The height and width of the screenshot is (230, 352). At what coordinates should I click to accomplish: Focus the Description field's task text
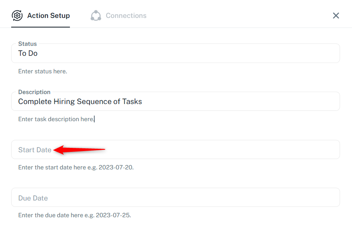(x=80, y=102)
